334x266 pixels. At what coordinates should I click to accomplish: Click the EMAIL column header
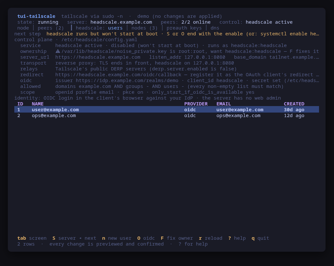point(224,104)
